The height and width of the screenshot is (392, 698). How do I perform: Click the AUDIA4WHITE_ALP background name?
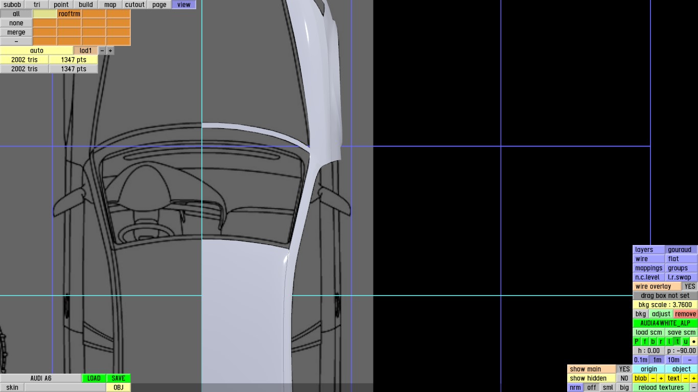pyautogui.click(x=665, y=323)
